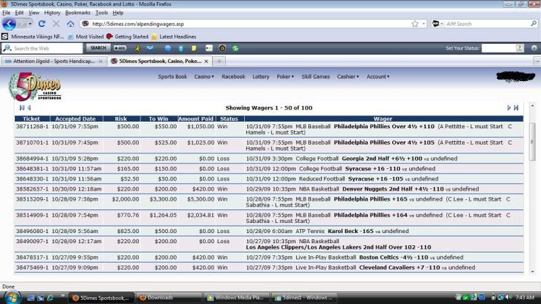Click the blue globe icon in AIM toolbar
Screen dimensions: 541x304
[x=168, y=48]
